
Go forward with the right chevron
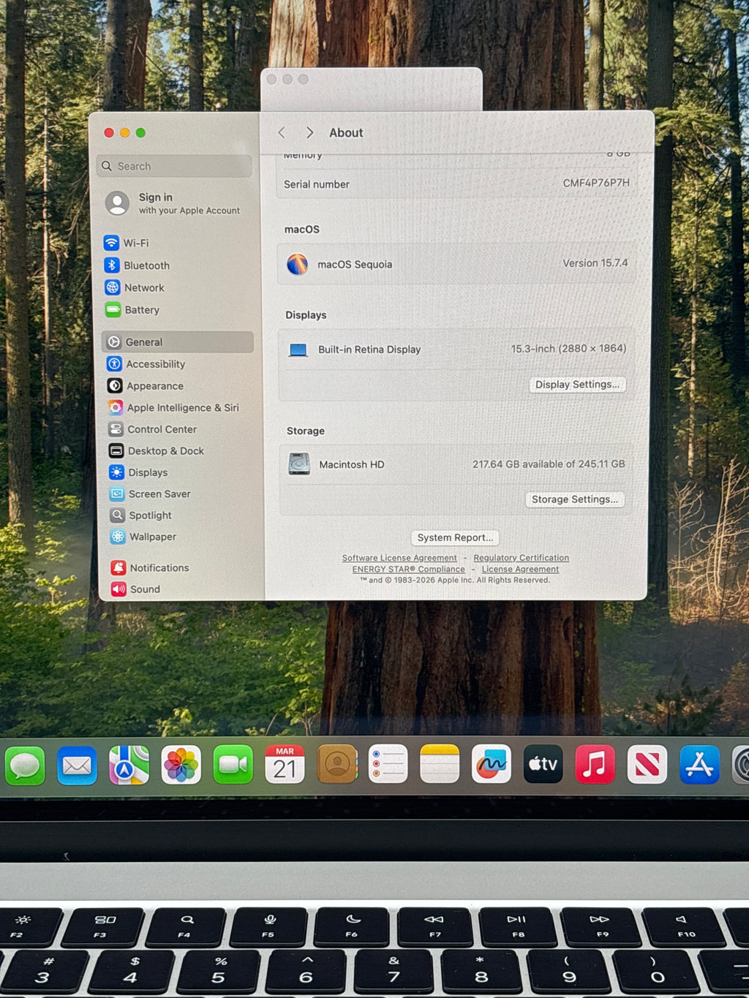coord(309,132)
